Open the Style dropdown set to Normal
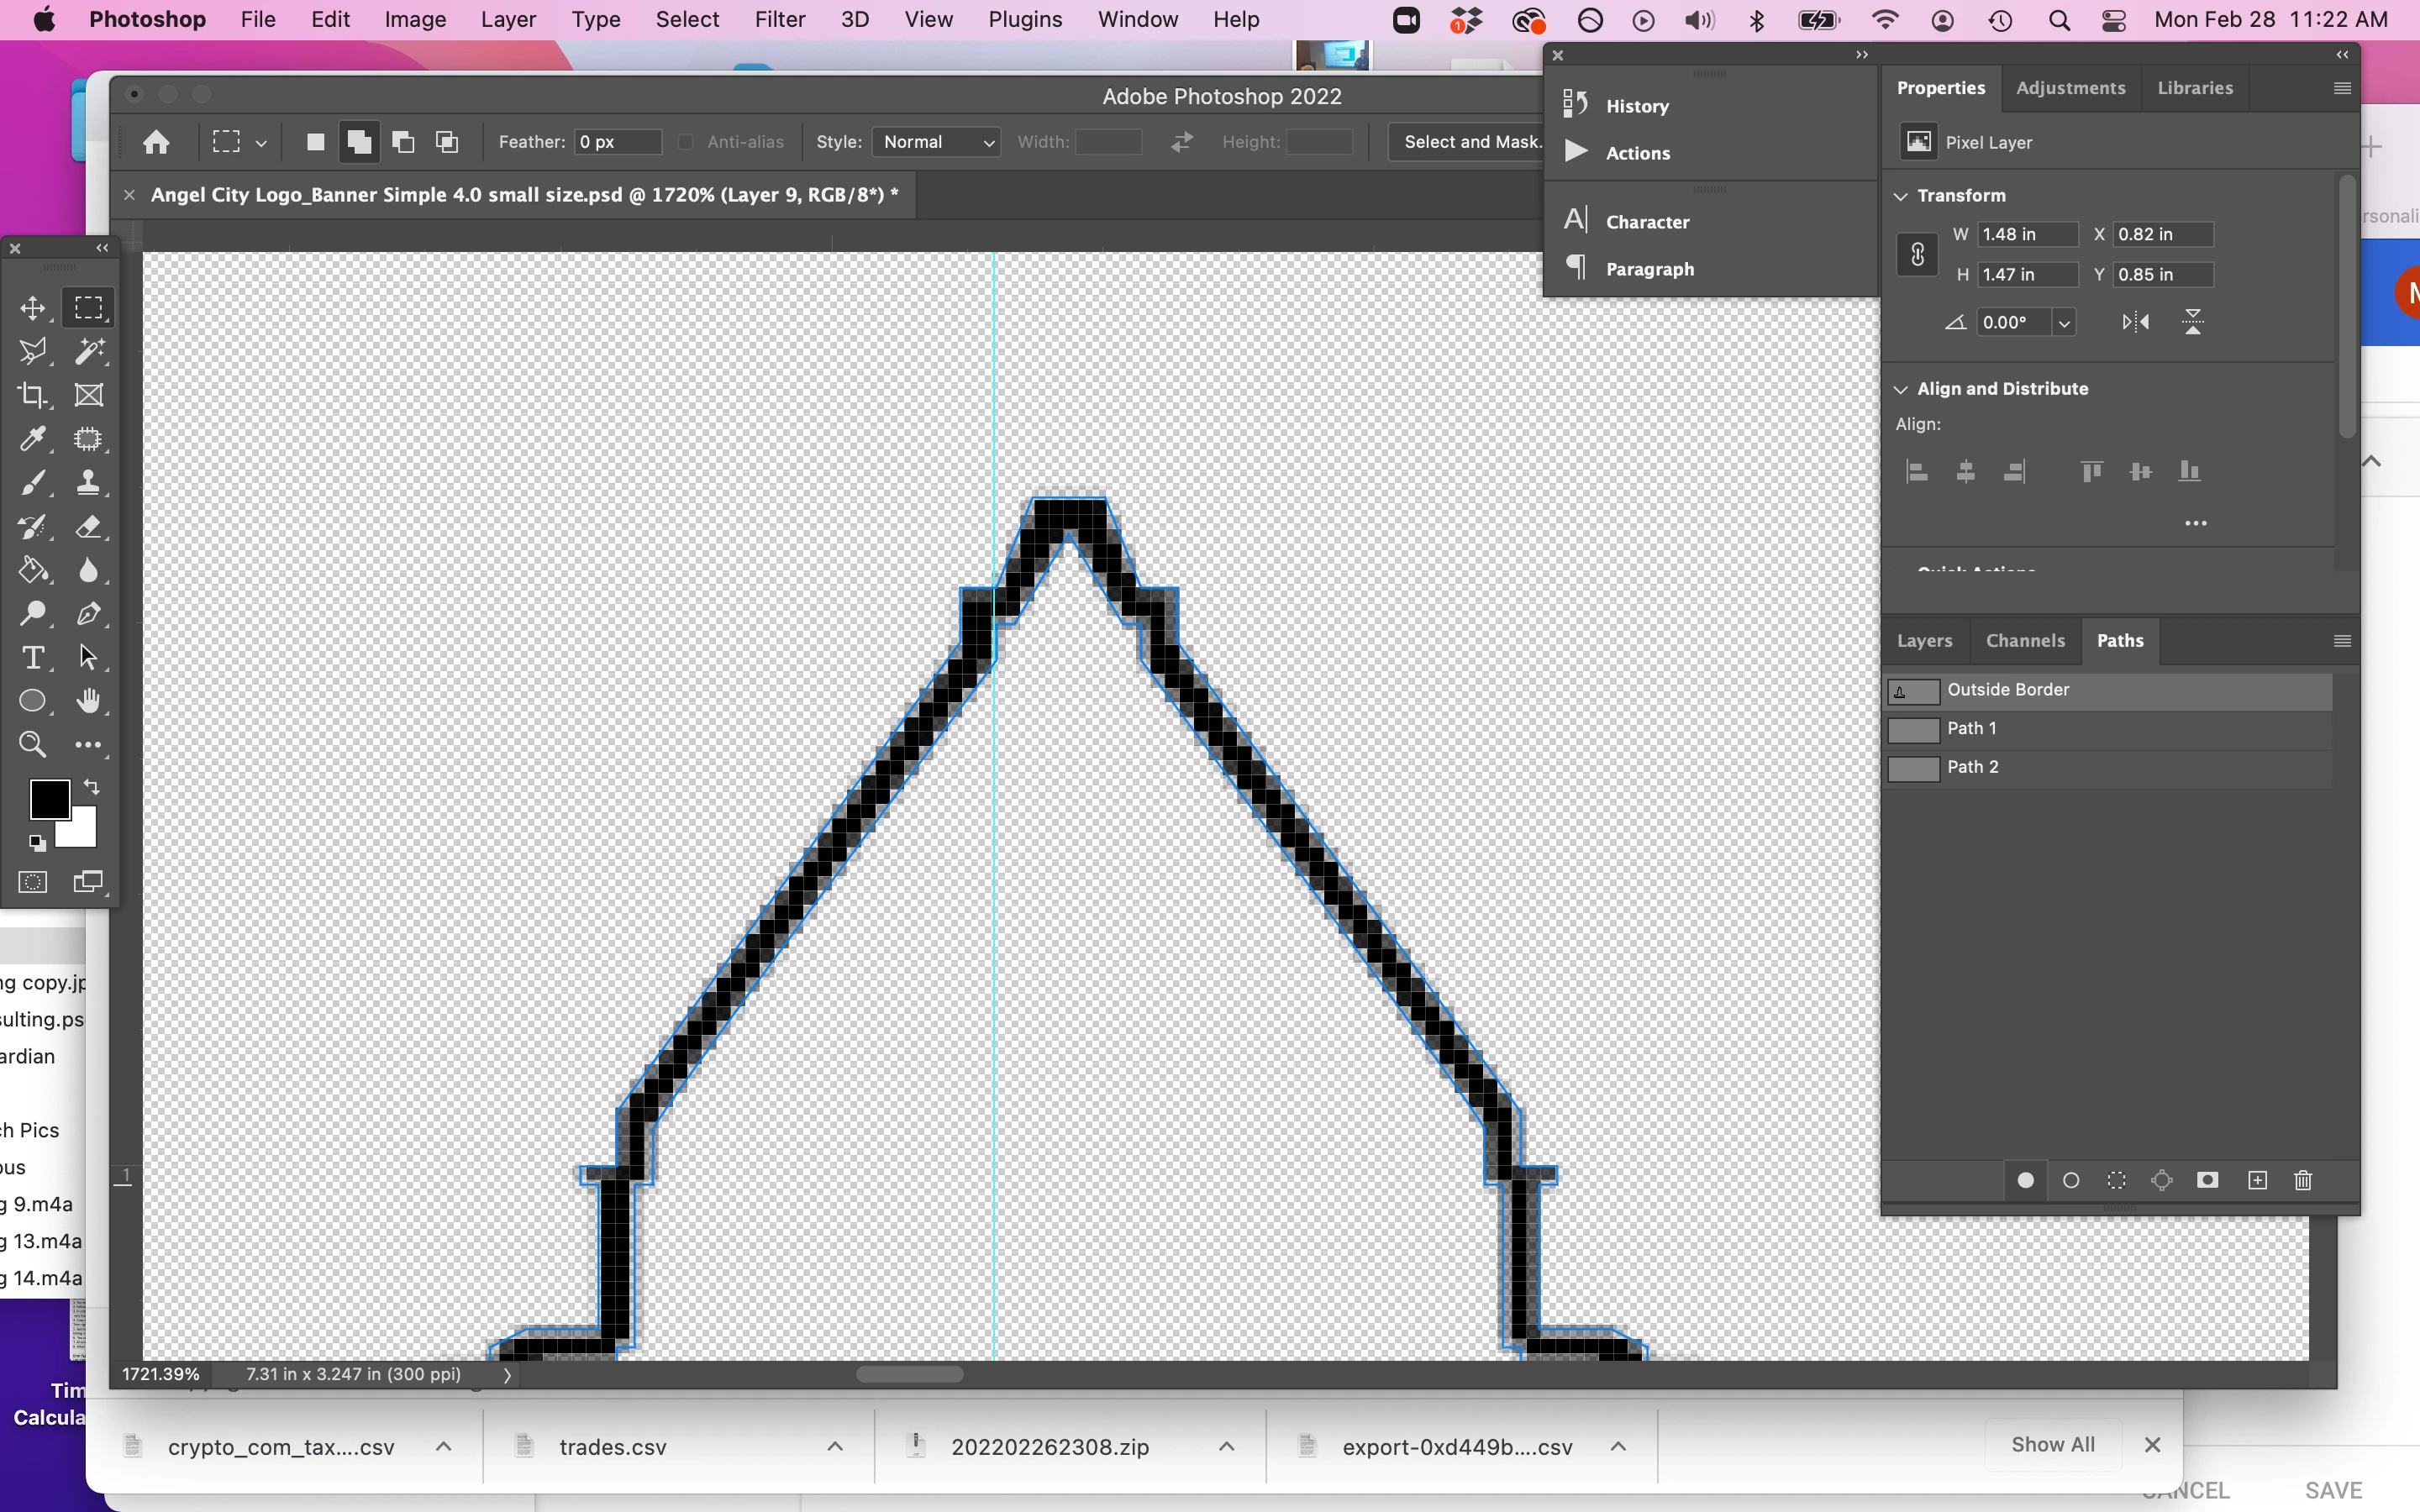Screen dimensions: 2420x1512 [x=937, y=142]
